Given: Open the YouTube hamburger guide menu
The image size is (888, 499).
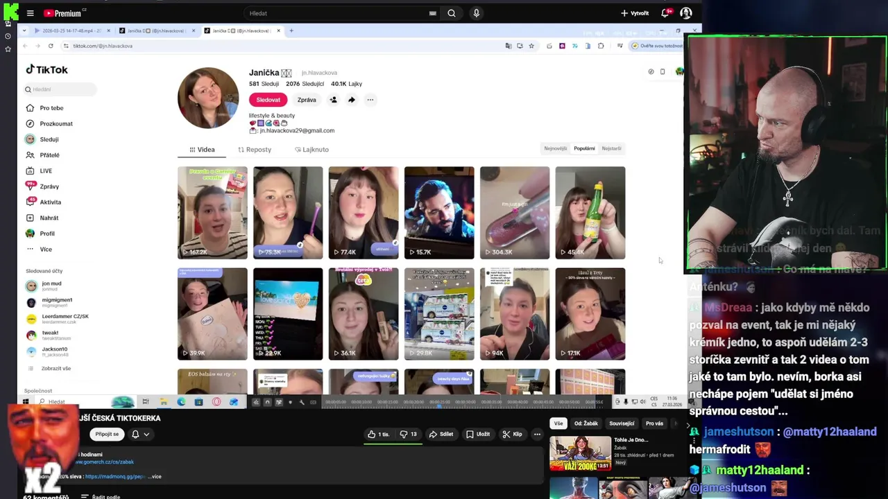Looking at the screenshot, I should coord(30,13).
